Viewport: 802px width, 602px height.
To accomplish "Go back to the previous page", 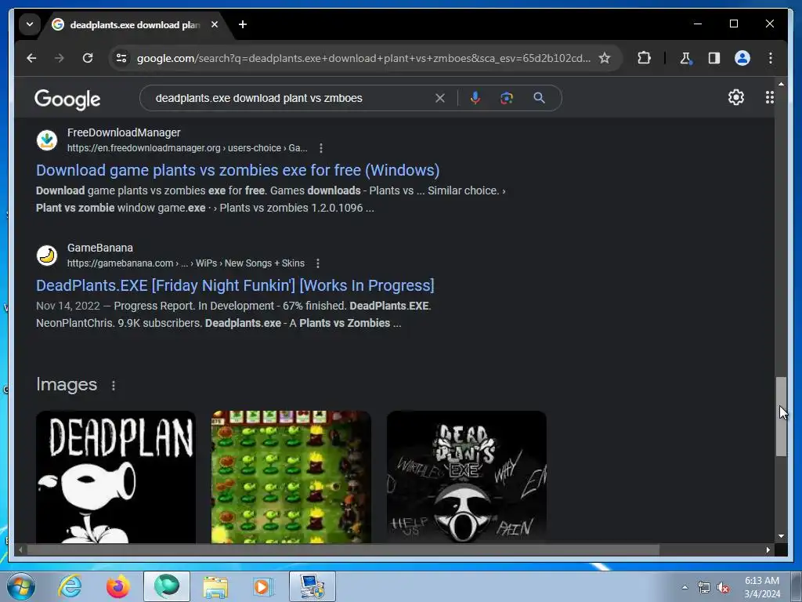I will tap(31, 58).
